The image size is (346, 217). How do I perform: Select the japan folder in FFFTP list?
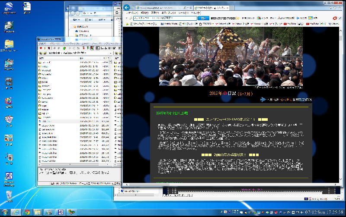pyautogui.click(x=45, y=82)
